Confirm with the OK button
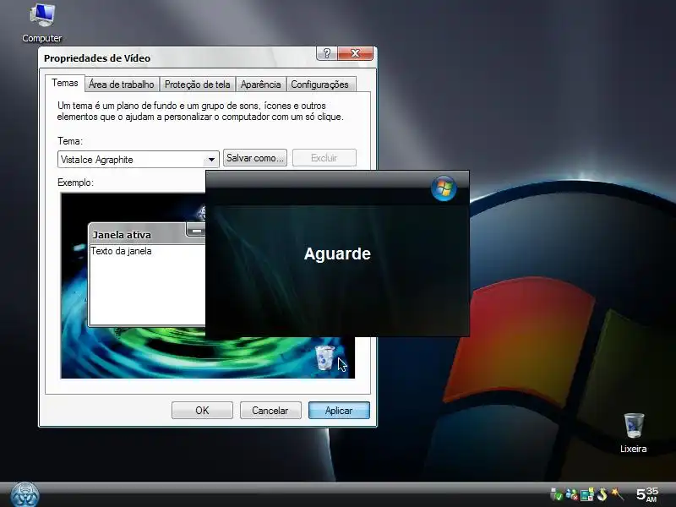This screenshot has height=507, width=676. click(202, 411)
